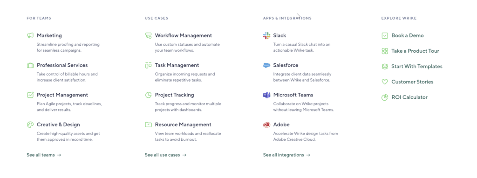Click the ROI Calculator pie icon
The image size is (477, 178).
click(x=385, y=97)
